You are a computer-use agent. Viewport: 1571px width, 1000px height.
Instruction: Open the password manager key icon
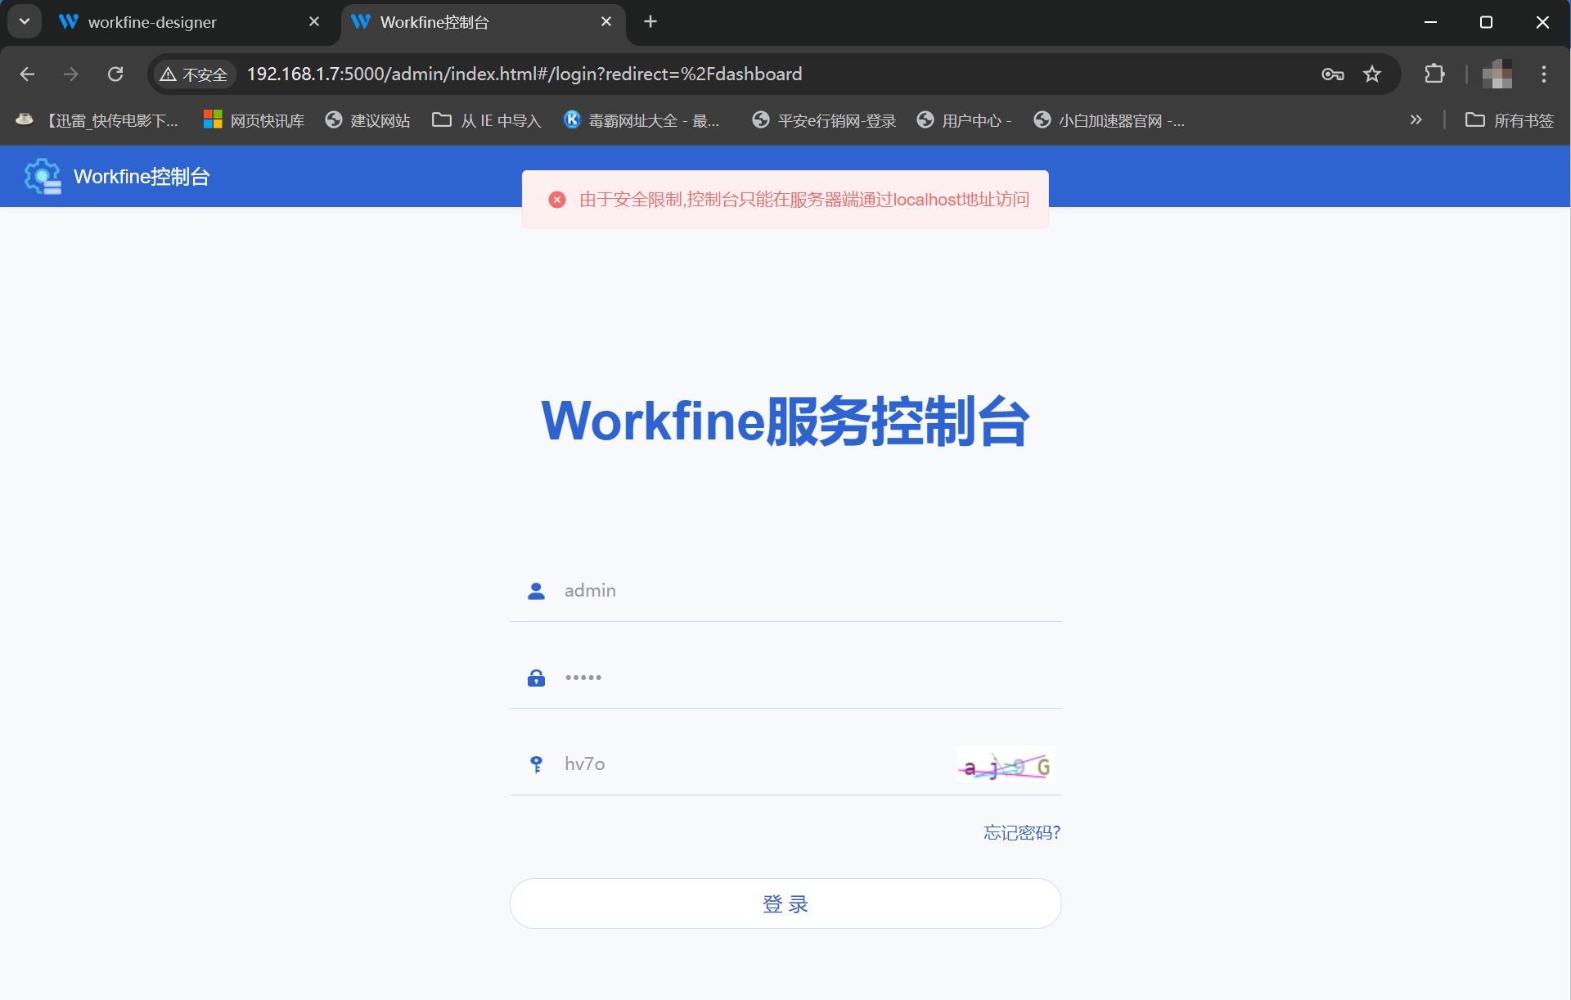click(x=1332, y=74)
